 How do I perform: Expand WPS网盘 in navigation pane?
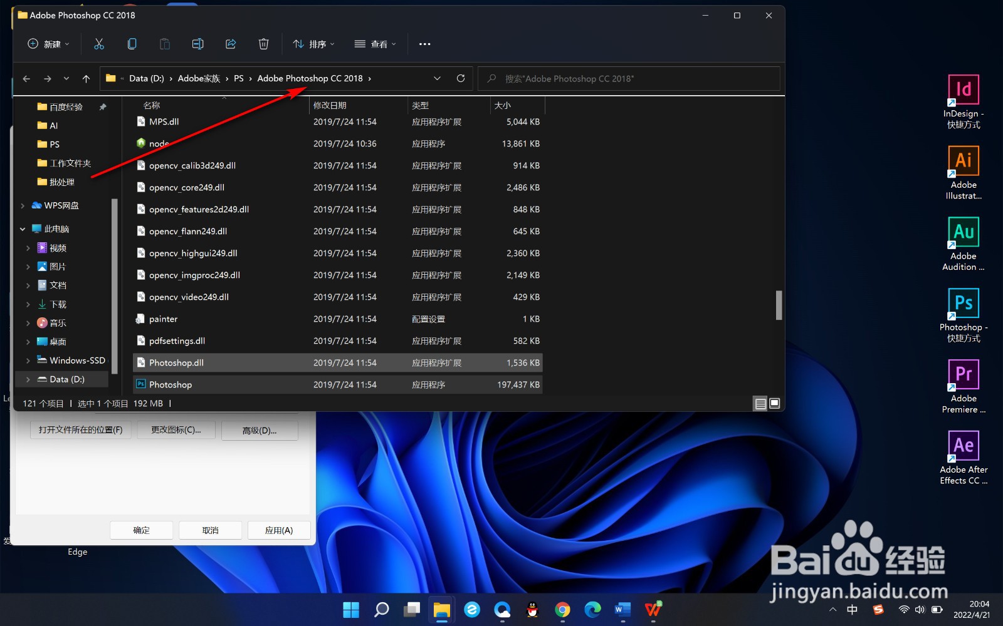pyautogui.click(x=23, y=205)
